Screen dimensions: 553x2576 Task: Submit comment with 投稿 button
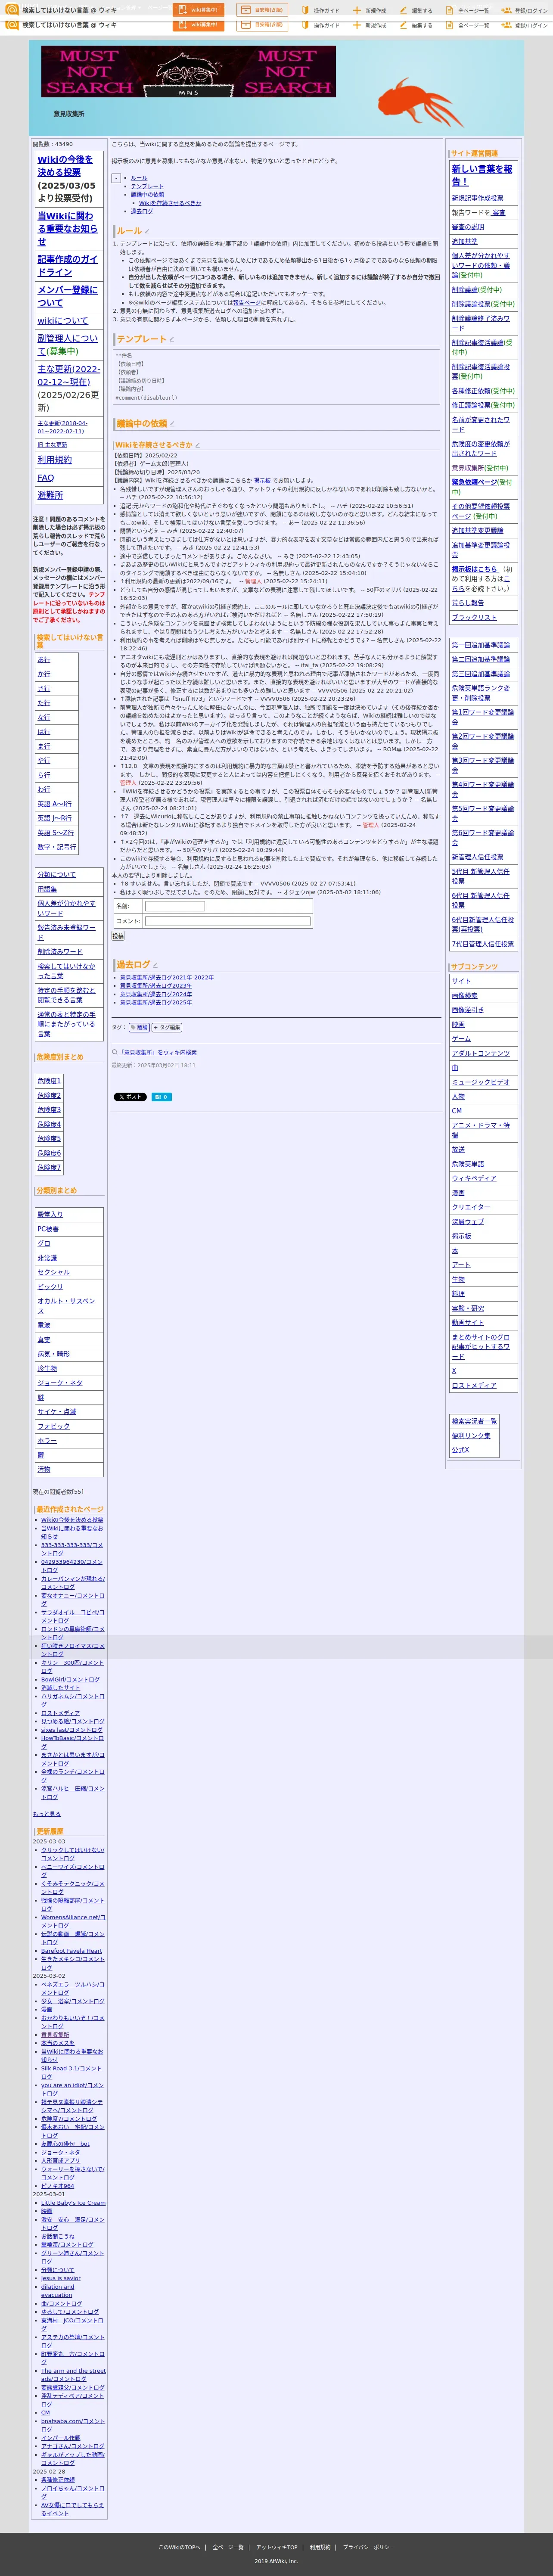tap(118, 936)
